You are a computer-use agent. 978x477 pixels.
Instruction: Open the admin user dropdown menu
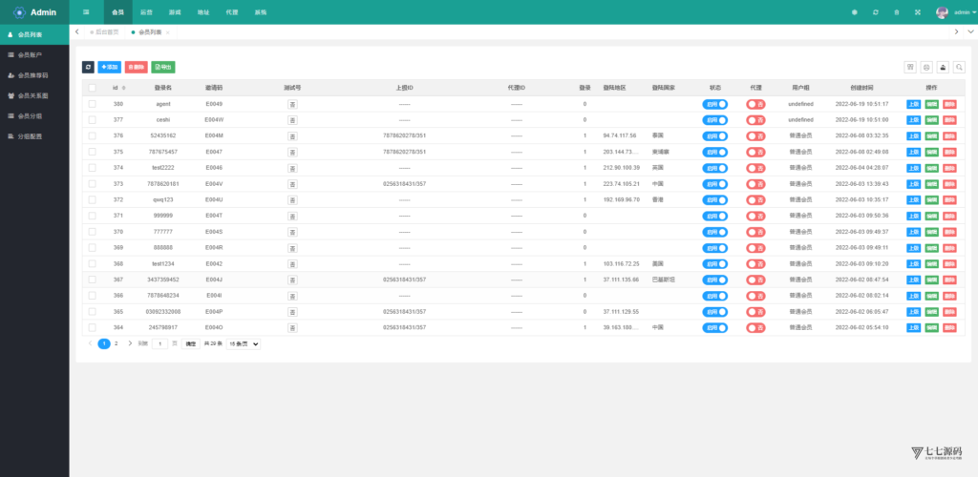[955, 12]
